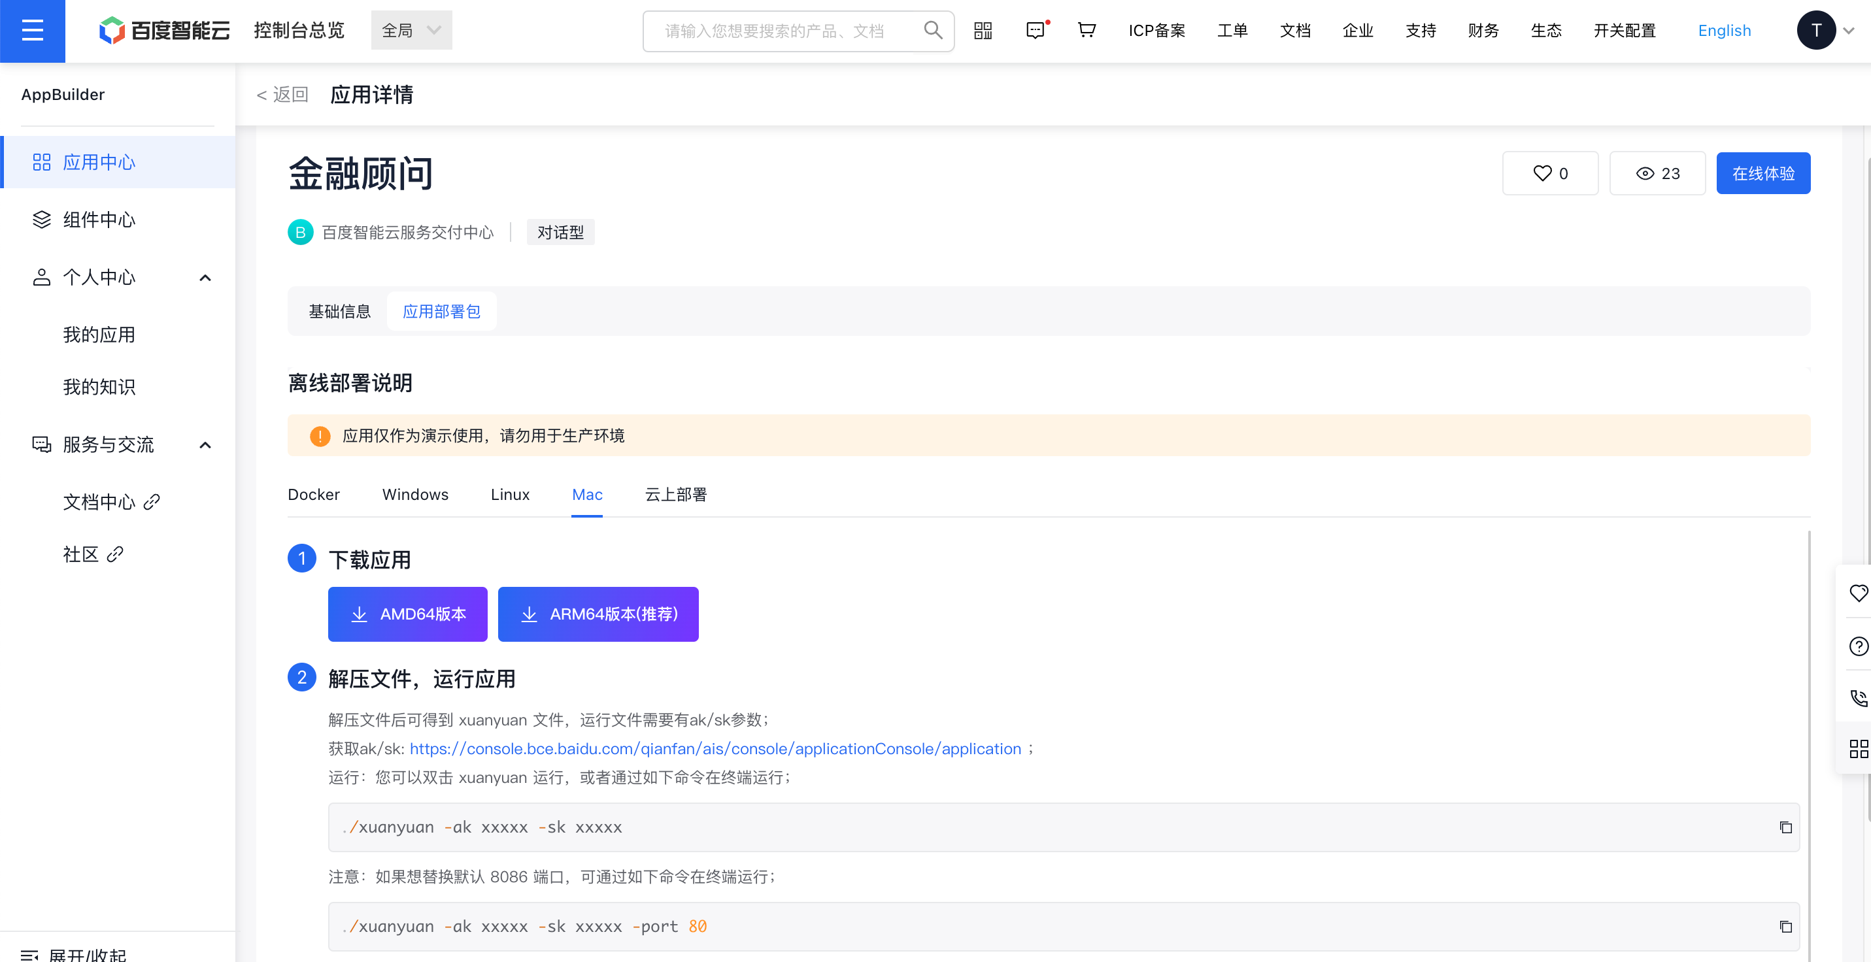
Task: Click the 个人中心 person icon
Action: (x=41, y=277)
